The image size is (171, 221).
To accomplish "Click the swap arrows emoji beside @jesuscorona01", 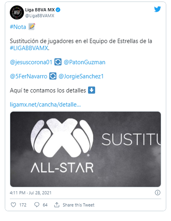I will [x=58, y=62].
